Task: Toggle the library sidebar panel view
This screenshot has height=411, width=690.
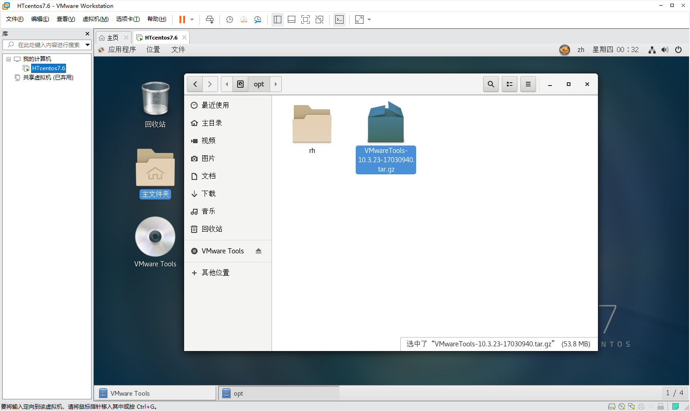Action: [x=278, y=20]
